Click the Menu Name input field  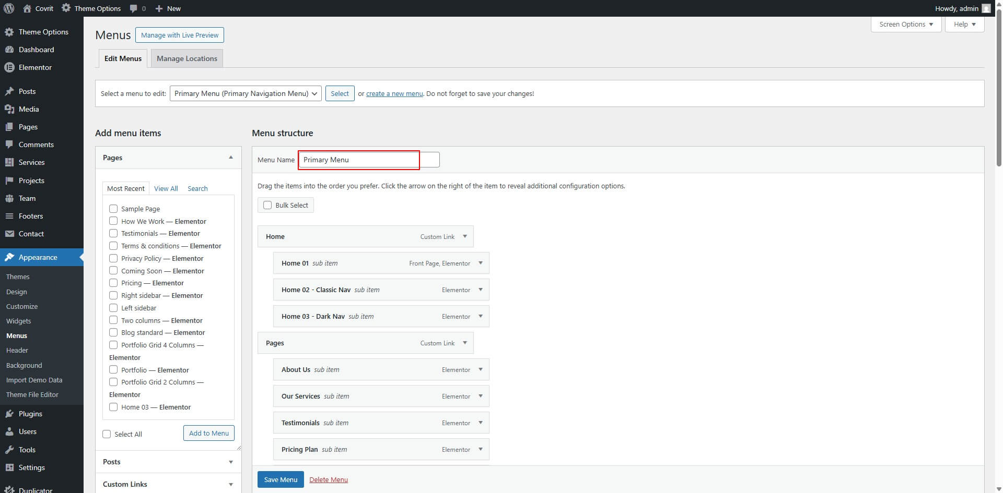[368, 160]
